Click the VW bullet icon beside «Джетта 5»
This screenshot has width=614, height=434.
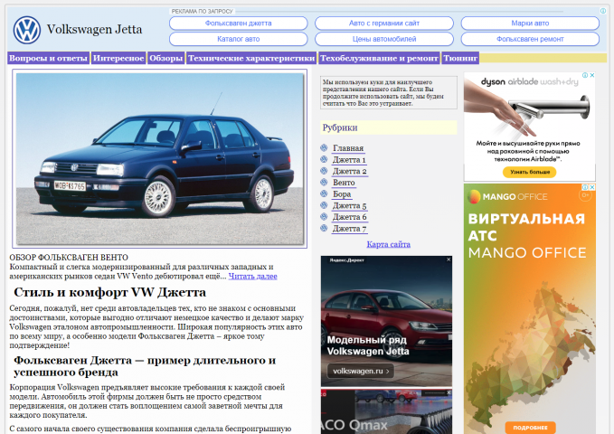324,205
